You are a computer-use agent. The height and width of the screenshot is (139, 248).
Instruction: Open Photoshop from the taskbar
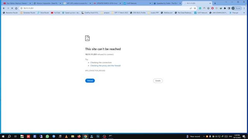[98, 136]
